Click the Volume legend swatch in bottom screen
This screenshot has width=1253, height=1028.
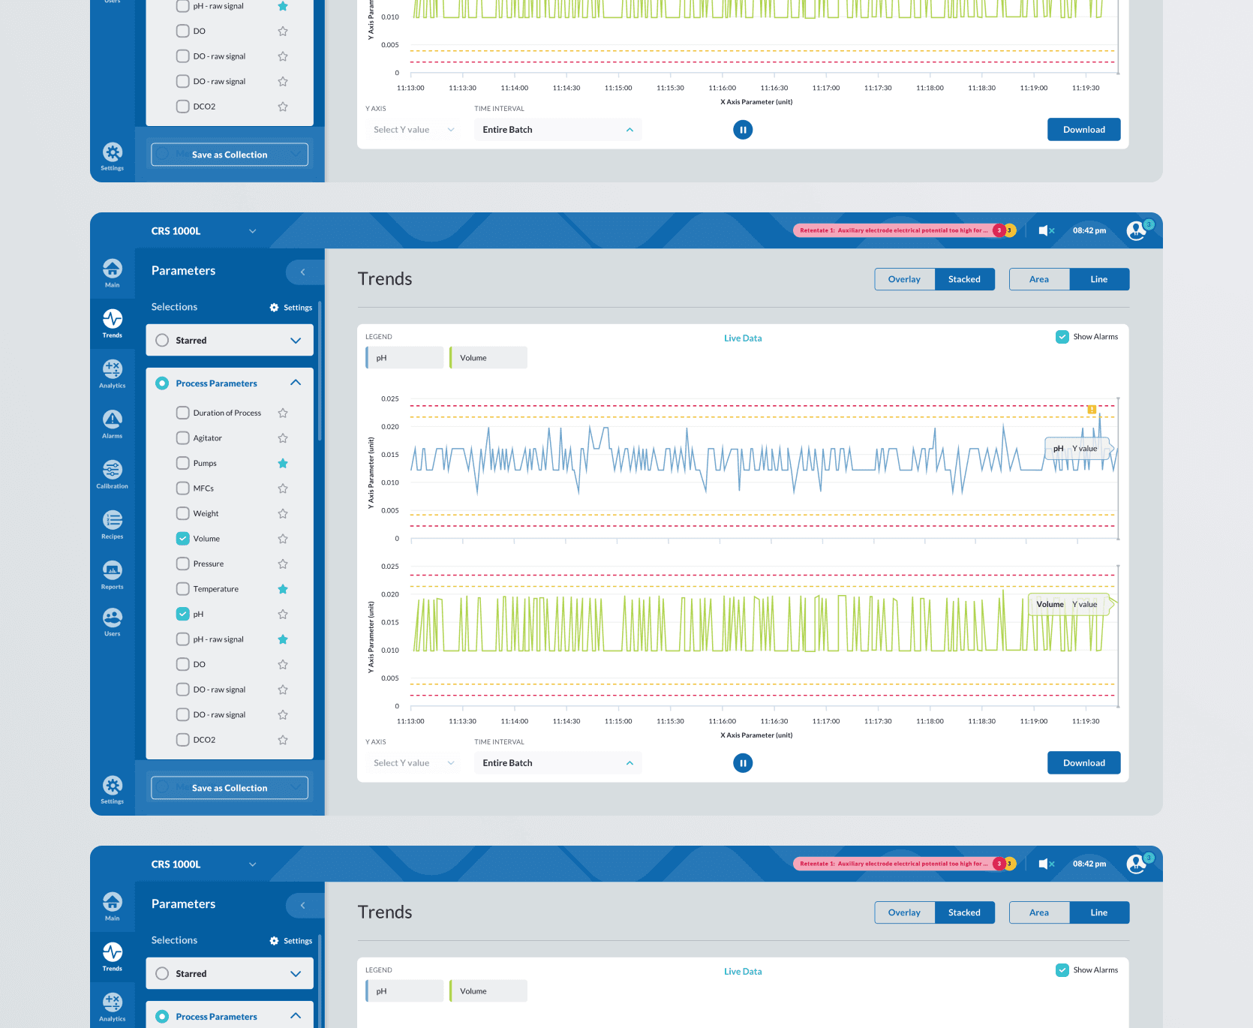pyautogui.click(x=488, y=991)
